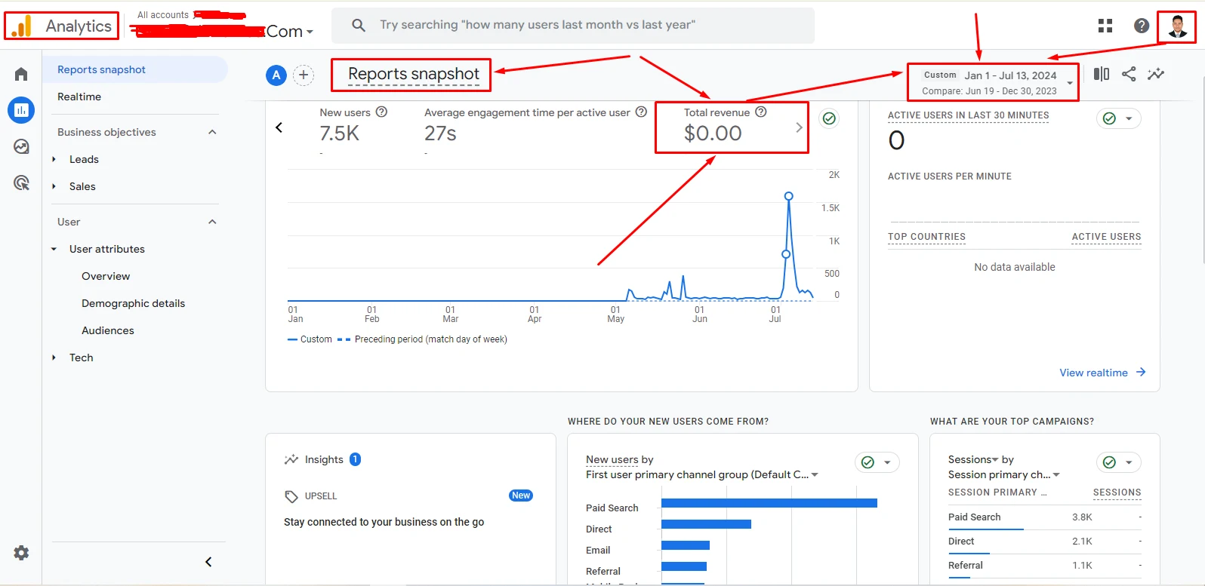Change the First user primary channel group dimension

coord(702,474)
